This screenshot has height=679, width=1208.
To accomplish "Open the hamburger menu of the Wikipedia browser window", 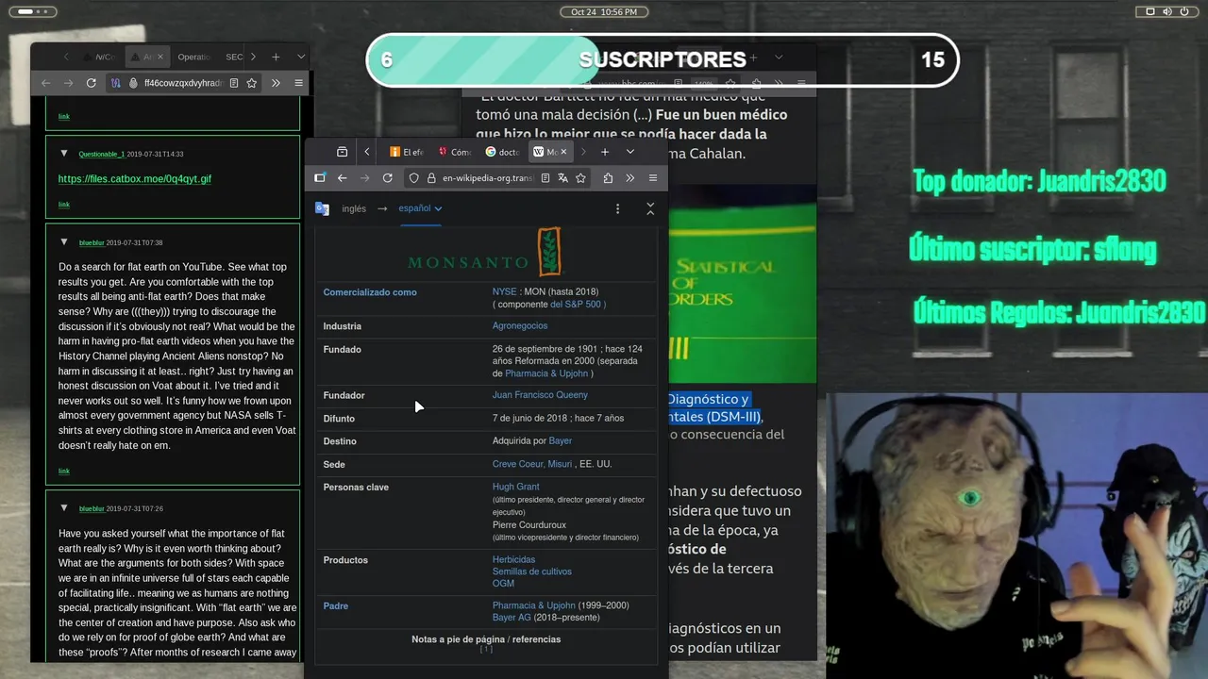I will (652, 177).
